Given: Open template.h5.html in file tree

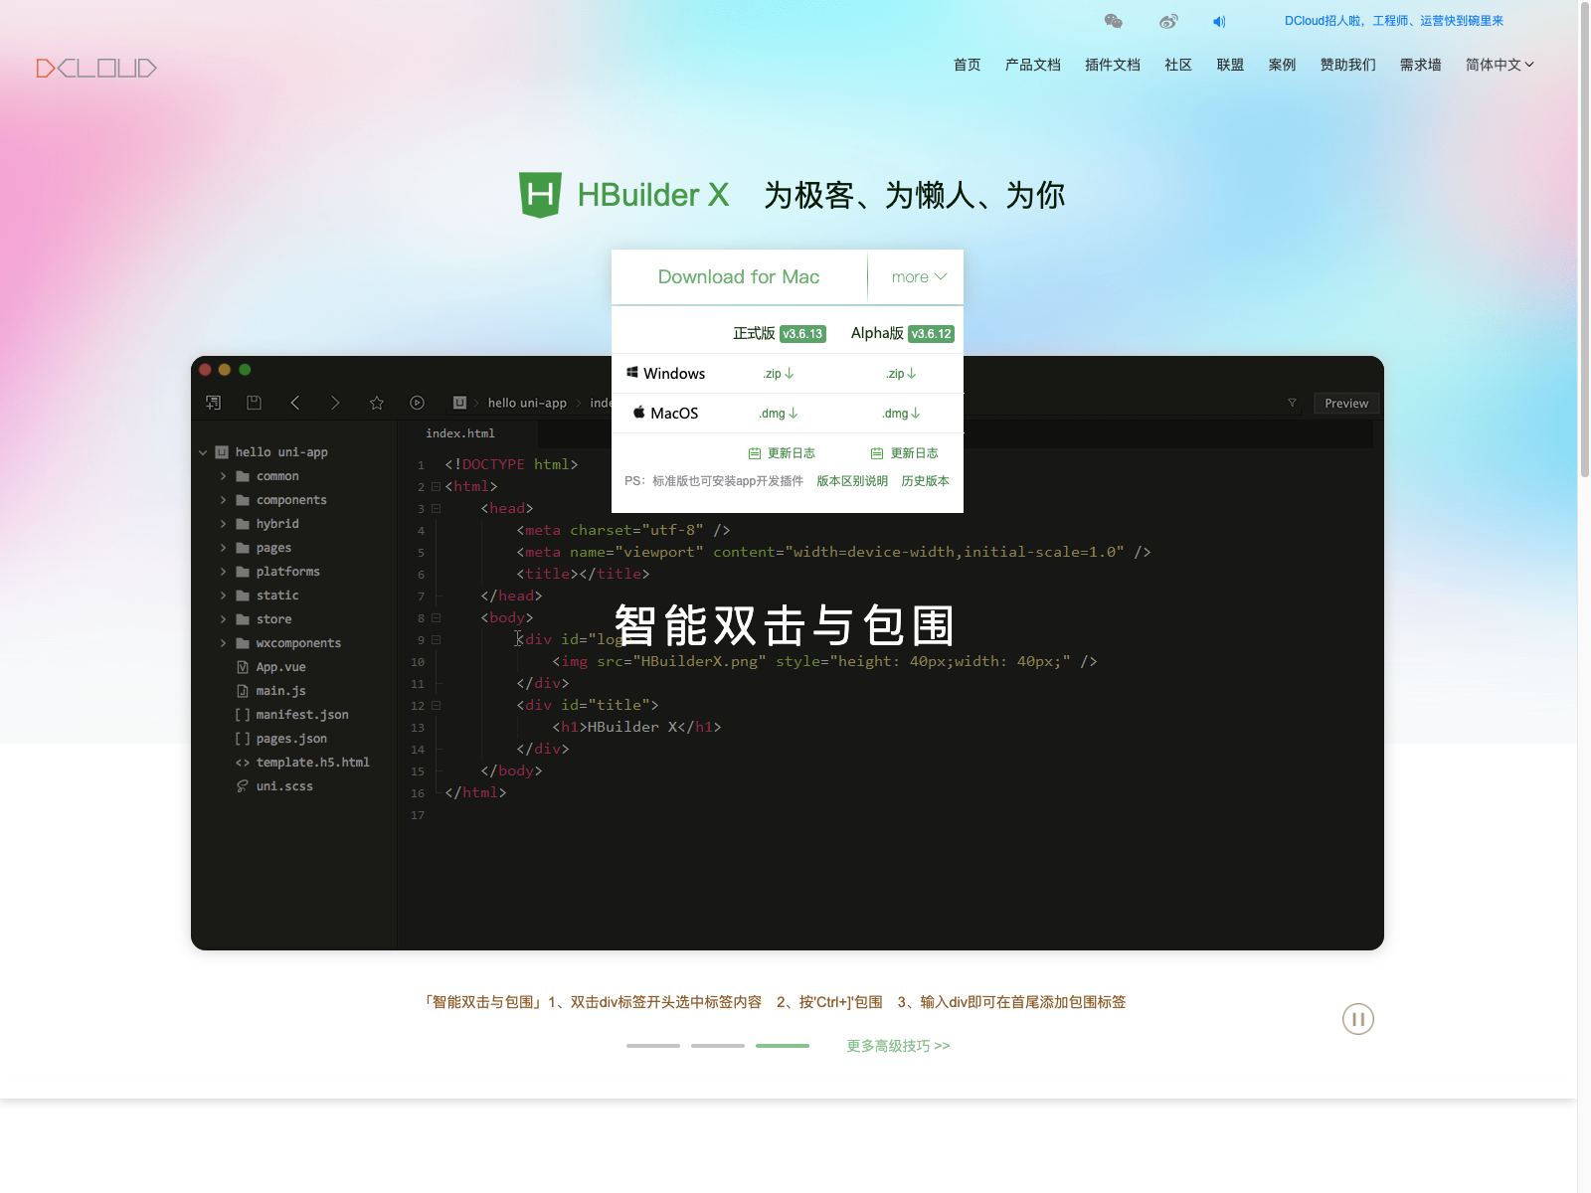Looking at the screenshot, I should [x=312, y=763].
